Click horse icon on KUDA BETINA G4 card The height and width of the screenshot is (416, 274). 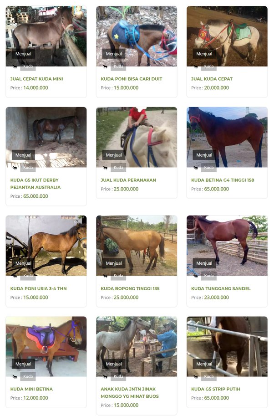[x=196, y=168]
